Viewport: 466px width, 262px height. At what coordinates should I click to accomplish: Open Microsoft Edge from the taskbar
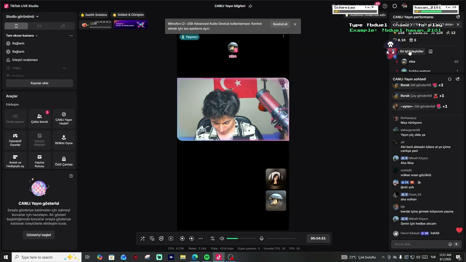click(195, 257)
